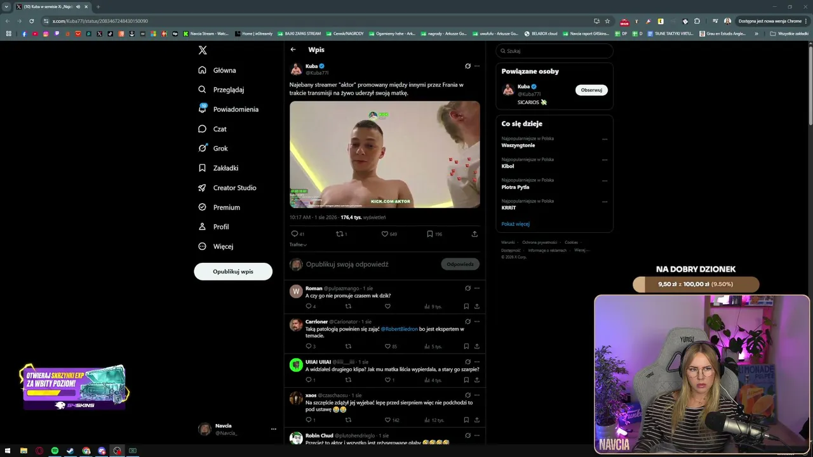
Task: Open the Czat messages section
Action: point(212,129)
